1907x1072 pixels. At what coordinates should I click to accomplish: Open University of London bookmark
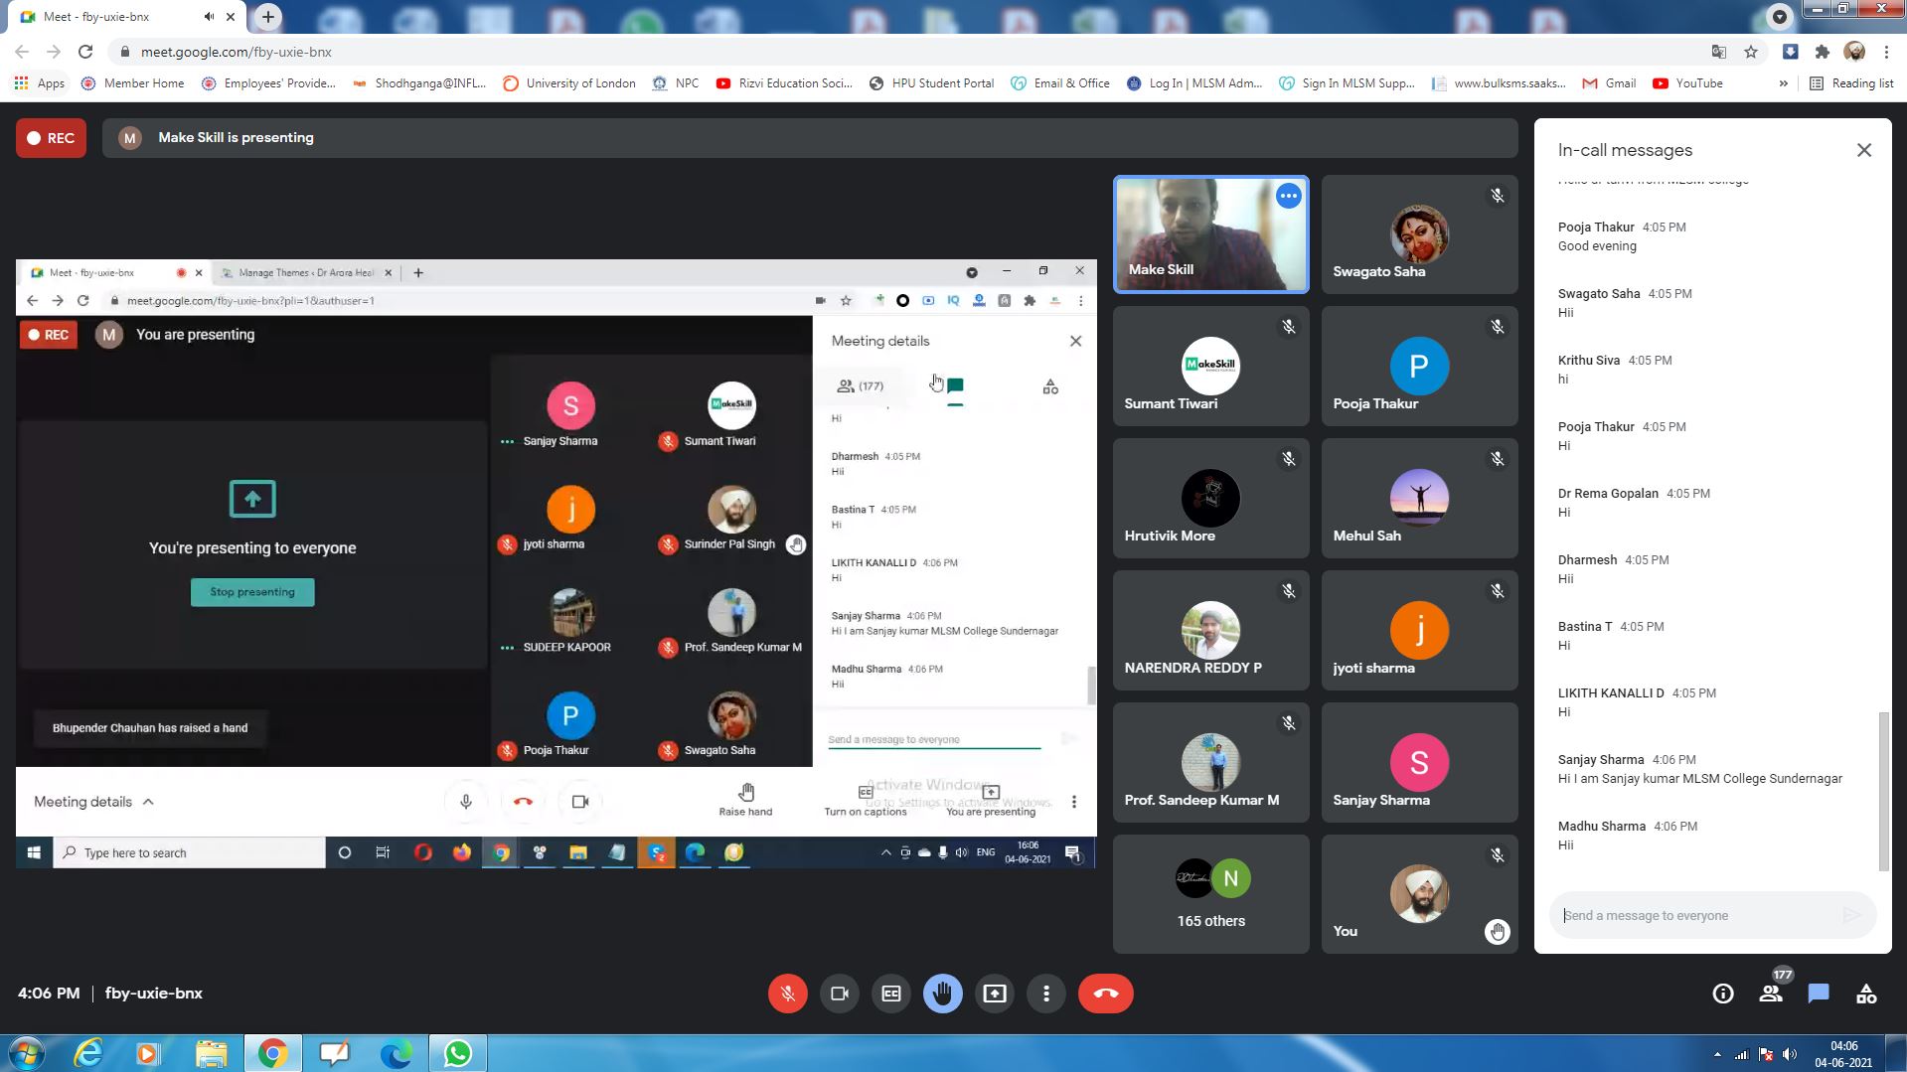569,83
